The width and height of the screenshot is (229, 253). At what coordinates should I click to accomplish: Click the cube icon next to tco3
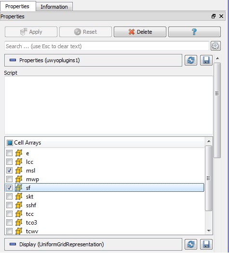[19, 223]
